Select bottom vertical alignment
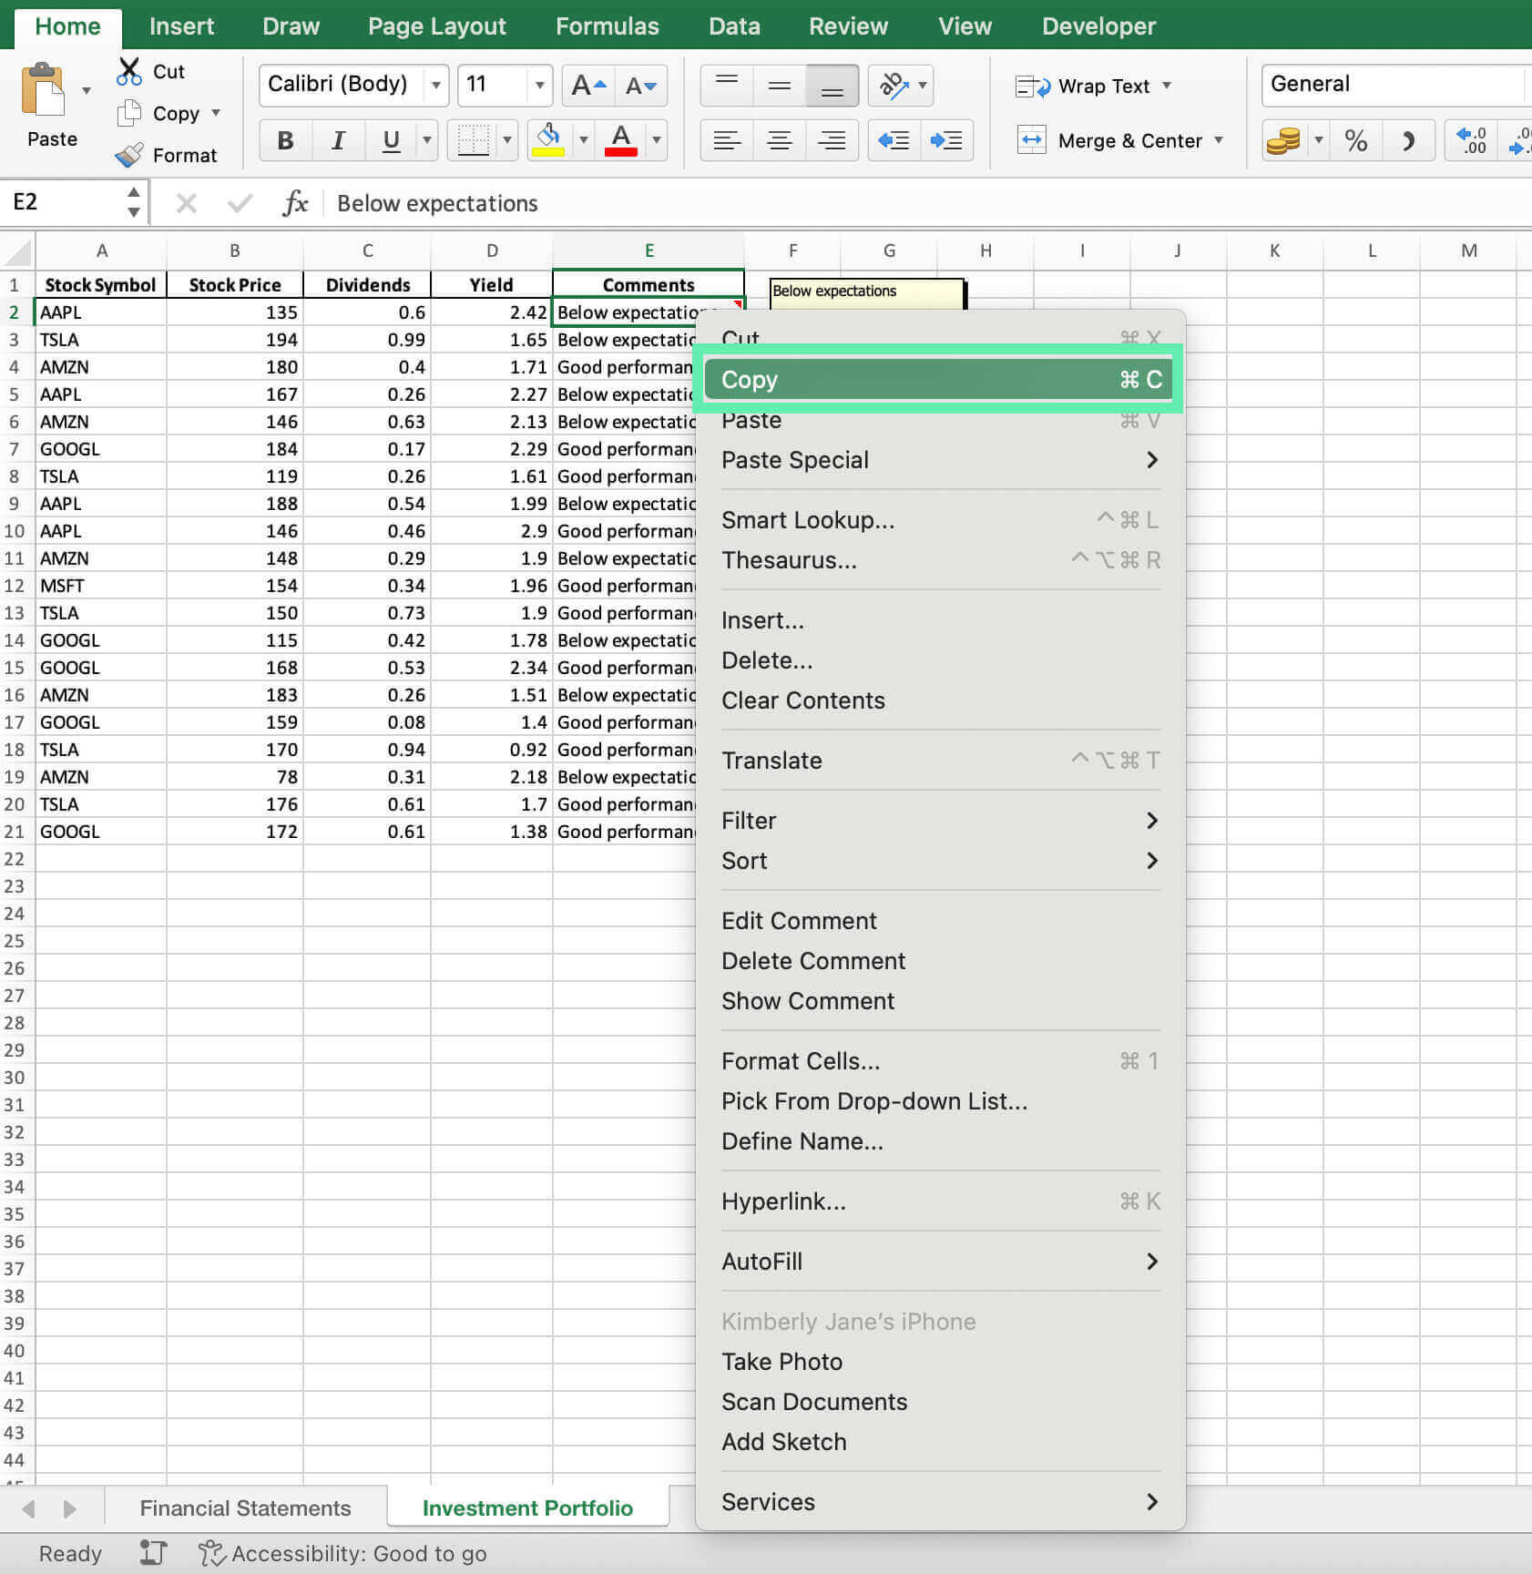Viewport: 1532px width, 1574px height. pos(832,86)
